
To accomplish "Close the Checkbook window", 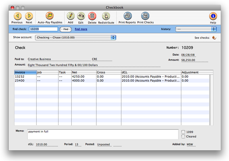I will tap(12, 7).
